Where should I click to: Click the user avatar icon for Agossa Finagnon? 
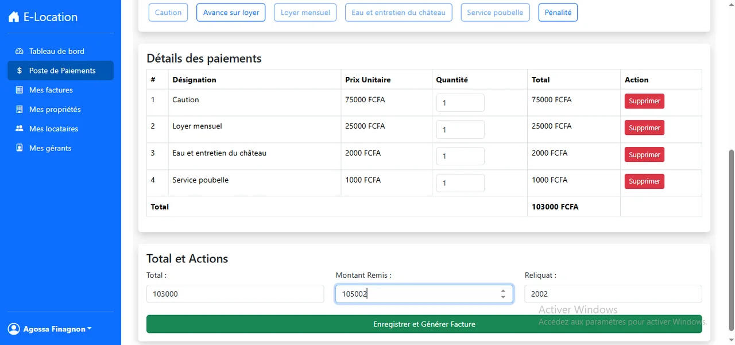point(14,329)
